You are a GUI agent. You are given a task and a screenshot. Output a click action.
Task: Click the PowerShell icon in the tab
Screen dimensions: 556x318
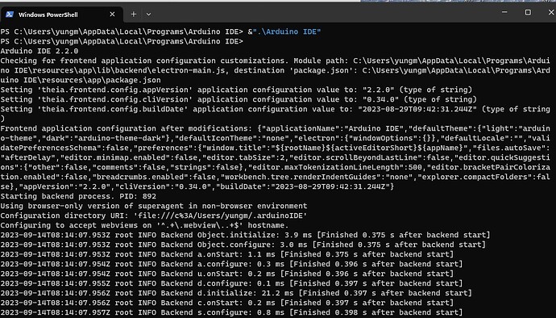click(x=10, y=15)
